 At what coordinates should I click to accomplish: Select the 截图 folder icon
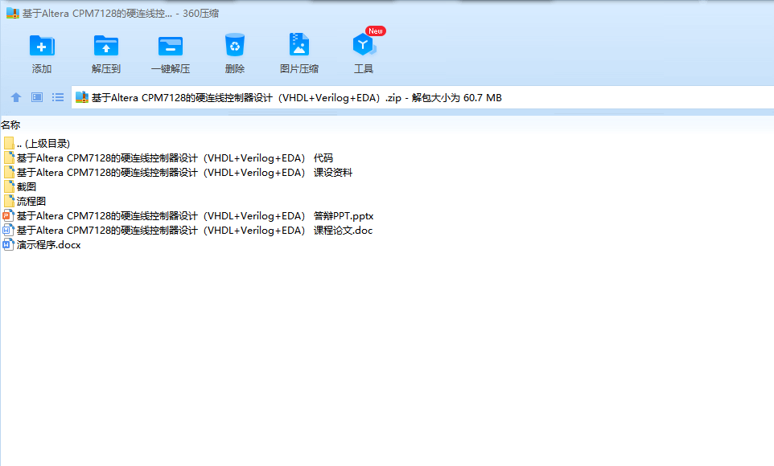coord(9,187)
